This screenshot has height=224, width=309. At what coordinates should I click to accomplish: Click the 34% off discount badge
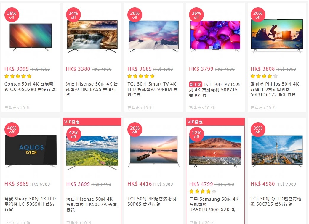click(73, 15)
